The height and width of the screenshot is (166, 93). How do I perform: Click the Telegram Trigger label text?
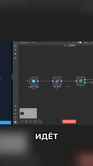point(34,87)
